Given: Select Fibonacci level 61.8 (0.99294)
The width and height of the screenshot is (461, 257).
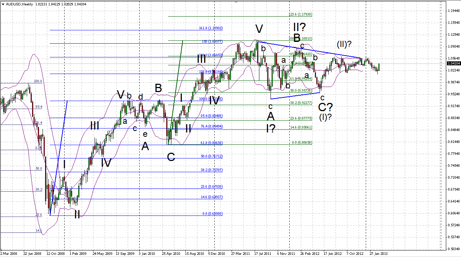Looking at the screenshot, I should click(301, 78).
